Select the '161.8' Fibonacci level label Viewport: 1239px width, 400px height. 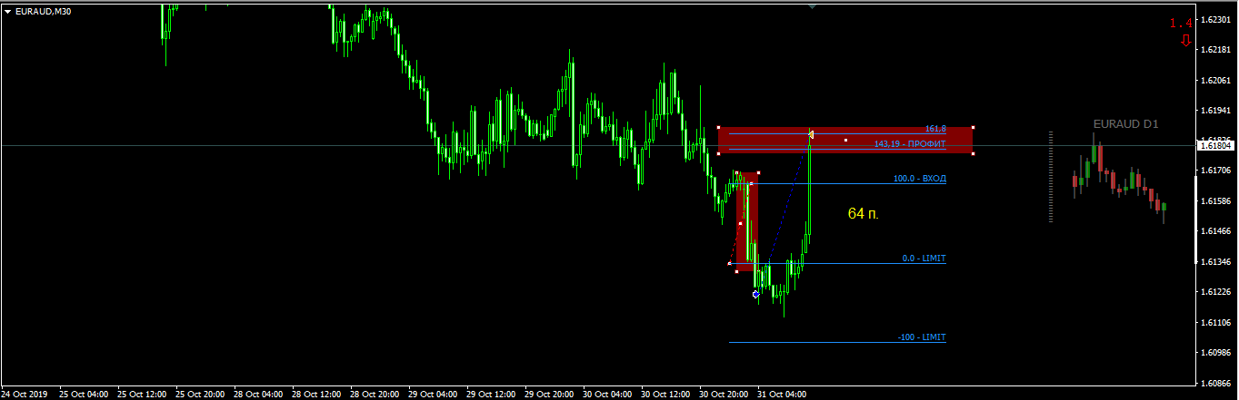click(x=935, y=129)
